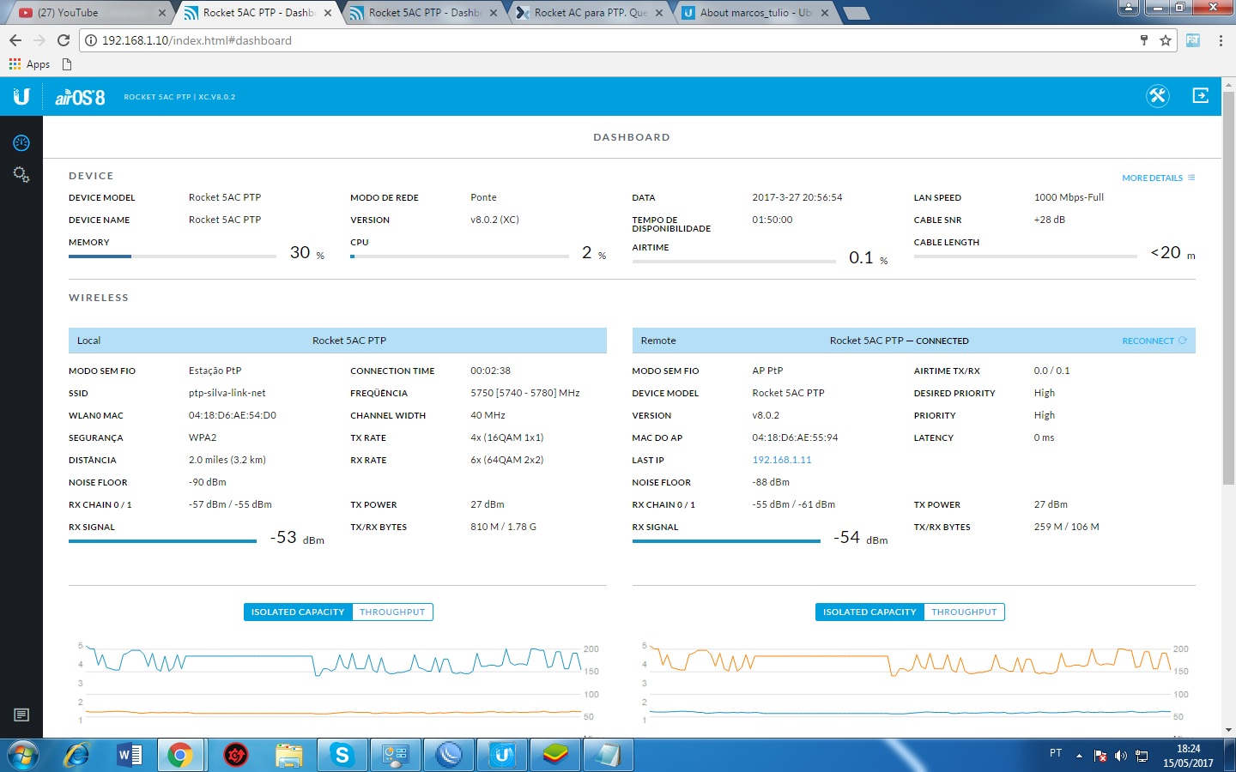Click the page scrollbar down arrow
This screenshot has width=1236, height=772.
[1228, 730]
